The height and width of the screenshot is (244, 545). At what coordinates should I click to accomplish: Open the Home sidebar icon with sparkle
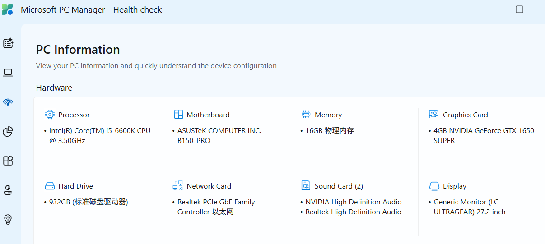click(8, 43)
